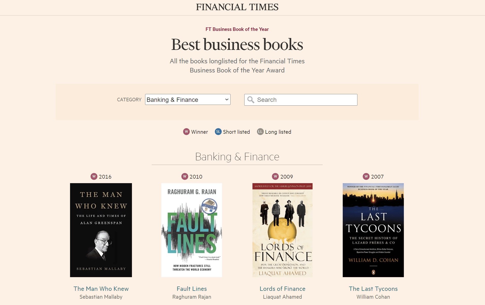Click the Short listed SL badge
Viewport: 485px width, 305px height.
click(x=218, y=132)
